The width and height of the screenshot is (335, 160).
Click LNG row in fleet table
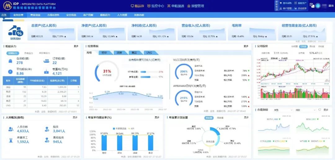(41, 105)
